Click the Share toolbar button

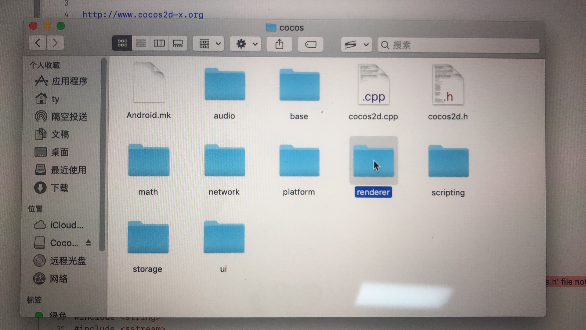tap(279, 44)
